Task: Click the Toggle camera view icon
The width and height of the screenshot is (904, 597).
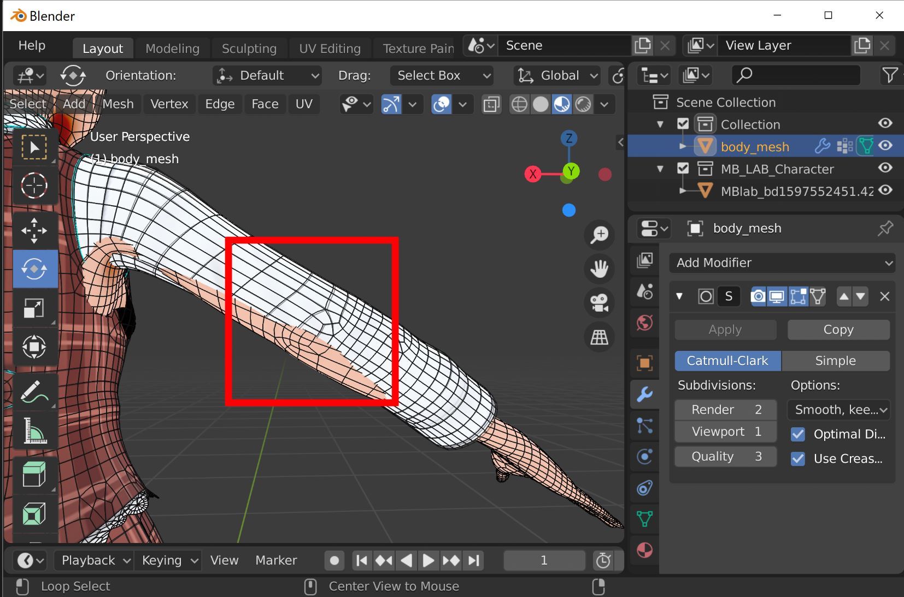Action: point(599,303)
